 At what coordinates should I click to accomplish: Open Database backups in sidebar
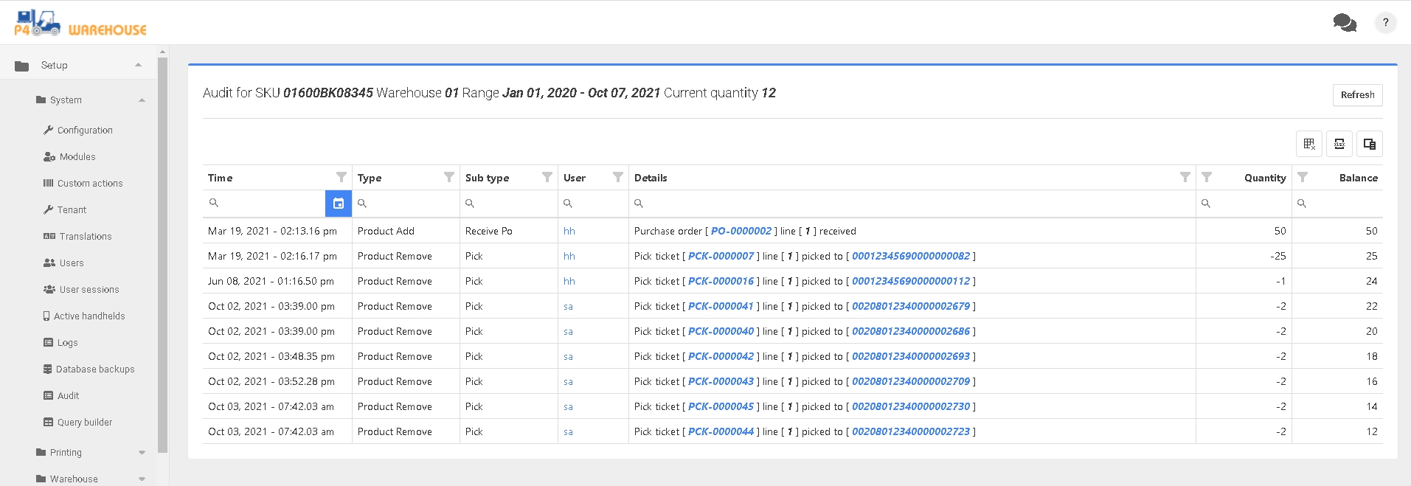(94, 369)
